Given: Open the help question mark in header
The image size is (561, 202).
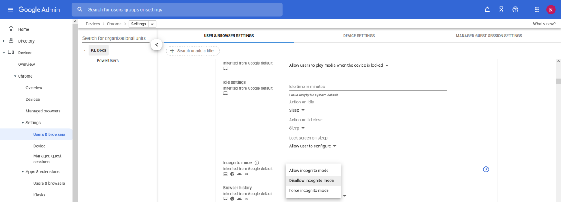Looking at the screenshot, I should (x=515, y=9).
